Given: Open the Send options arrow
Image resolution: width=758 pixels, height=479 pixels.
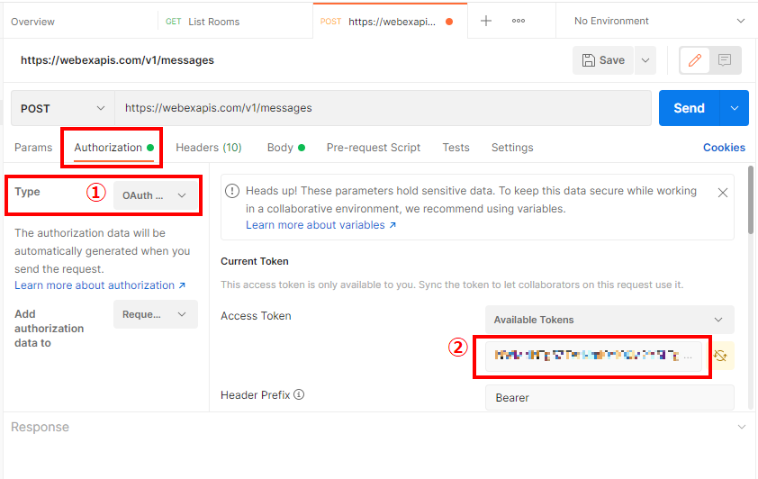Looking at the screenshot, I should [734, 108].
